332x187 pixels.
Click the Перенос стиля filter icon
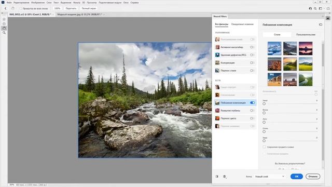(217, 71)
